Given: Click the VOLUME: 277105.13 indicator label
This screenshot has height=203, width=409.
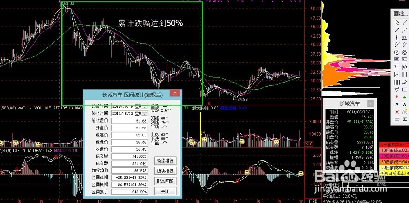Looking at the screenshot, I should click(54, 108).
